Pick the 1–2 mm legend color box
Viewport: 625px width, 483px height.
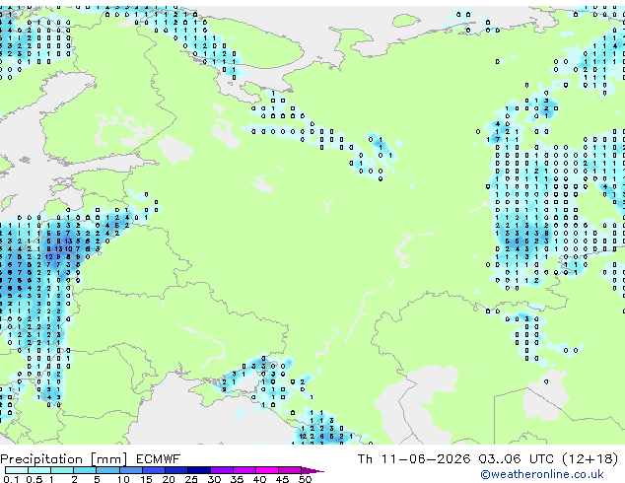pos(62,470)
